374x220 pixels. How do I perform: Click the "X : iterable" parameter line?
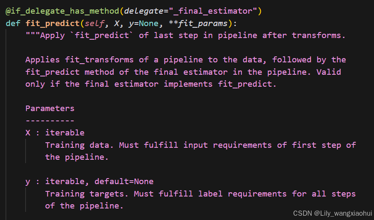point(55,133)
